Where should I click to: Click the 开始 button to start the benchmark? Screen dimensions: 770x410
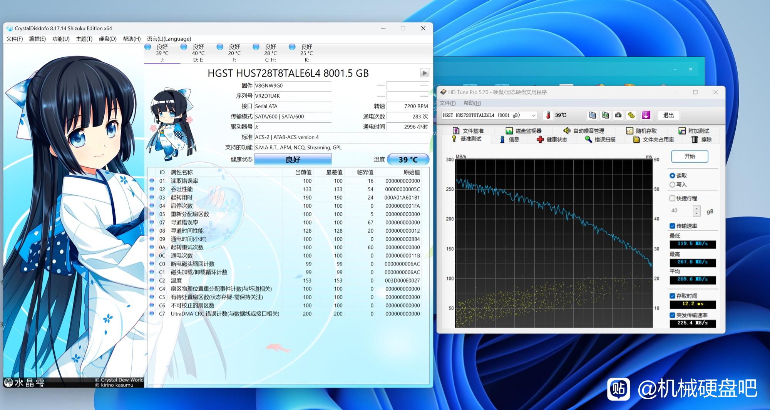point(690,156)
